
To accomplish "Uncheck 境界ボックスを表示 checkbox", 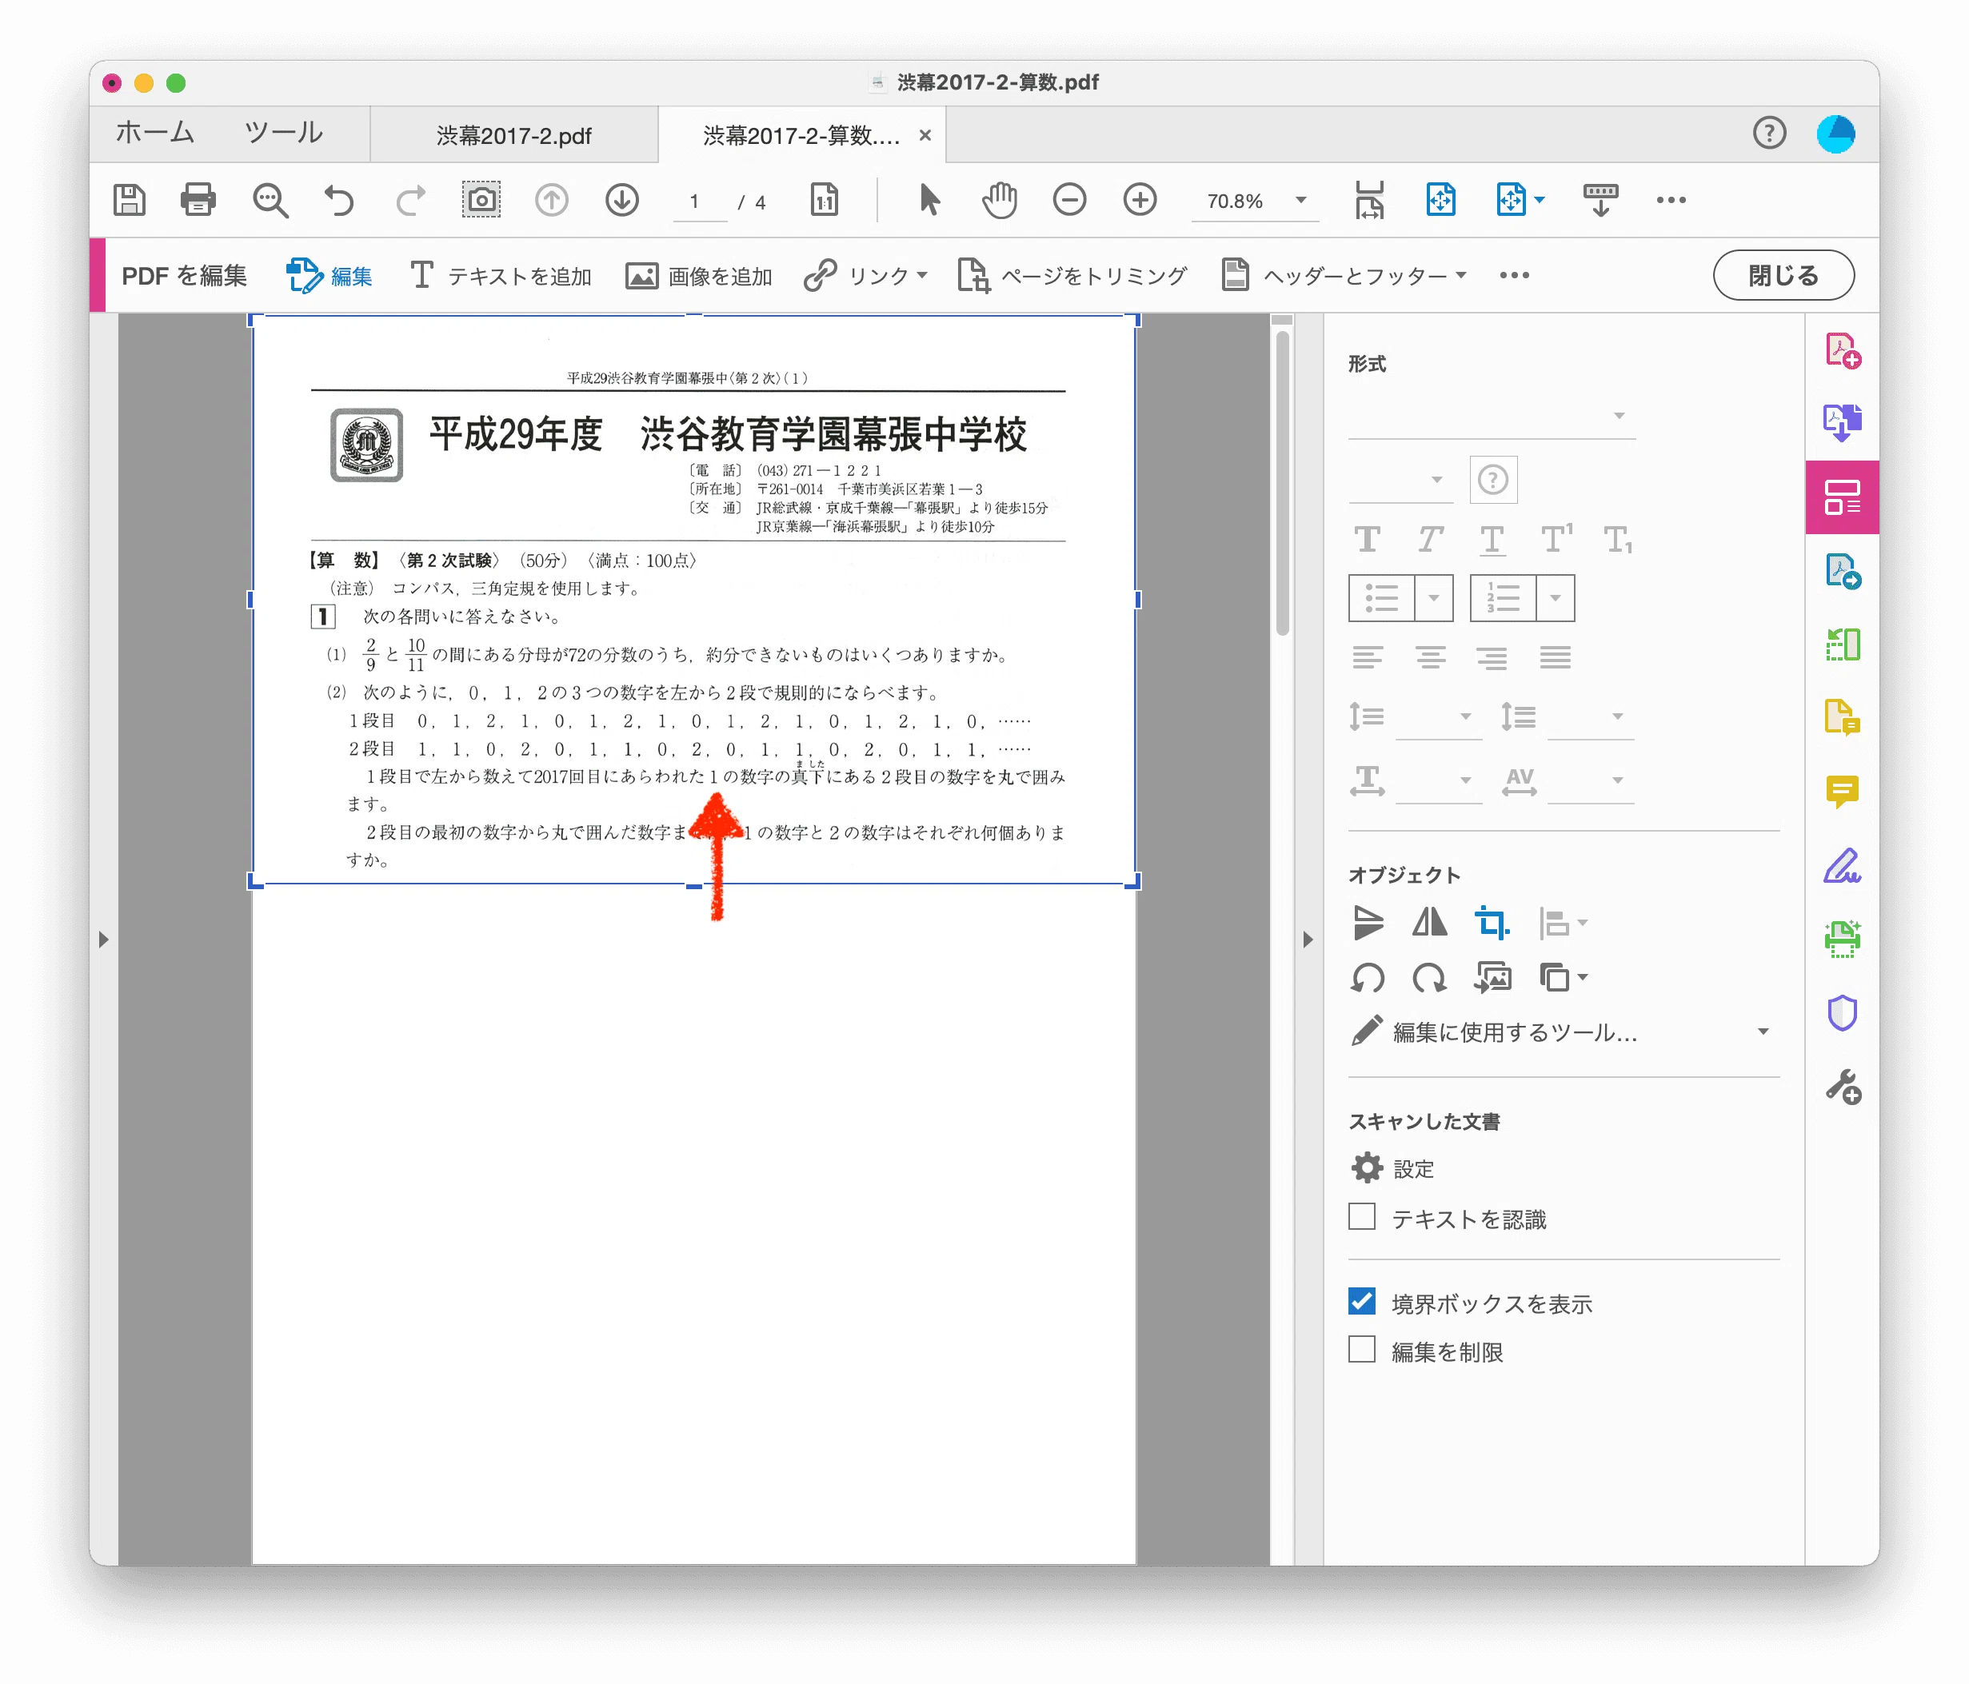I will pos(1362,1302).
